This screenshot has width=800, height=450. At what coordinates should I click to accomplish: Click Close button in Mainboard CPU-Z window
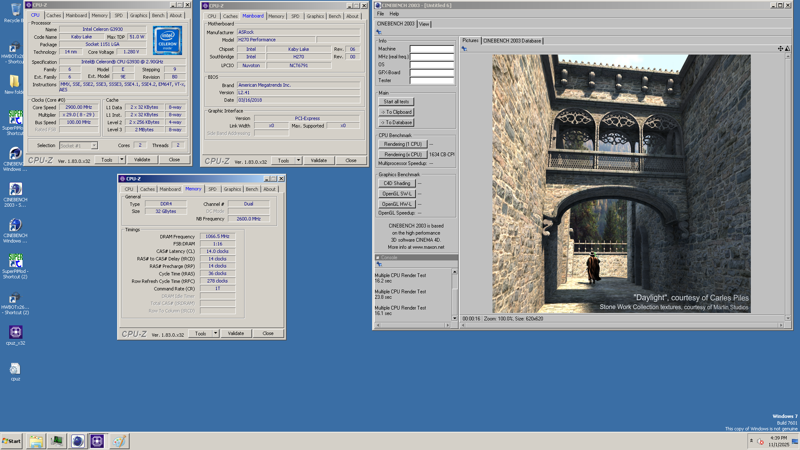(351, 160)
